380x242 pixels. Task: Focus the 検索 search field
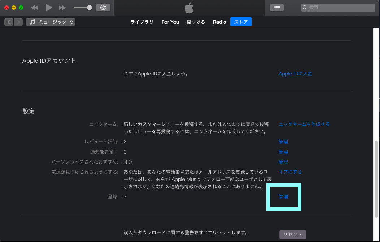(x=338, y=8)
